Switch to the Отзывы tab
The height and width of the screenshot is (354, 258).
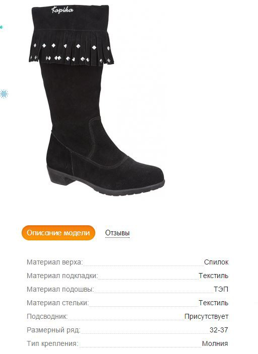117,233
